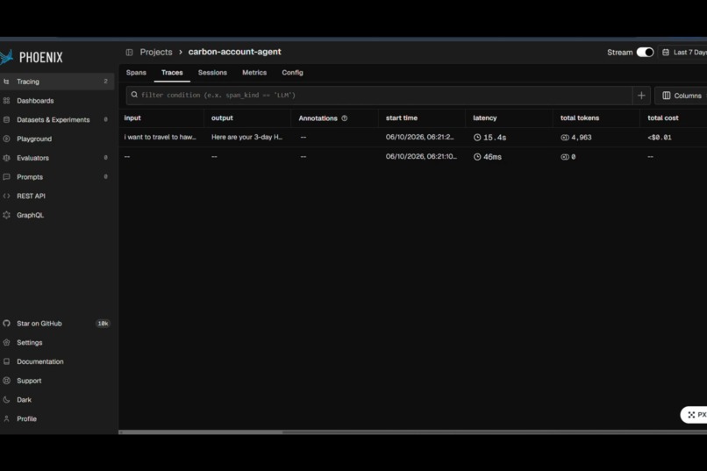Click the plus button beside filter
Screen dimensions: 707x471
tap(641, 96)
